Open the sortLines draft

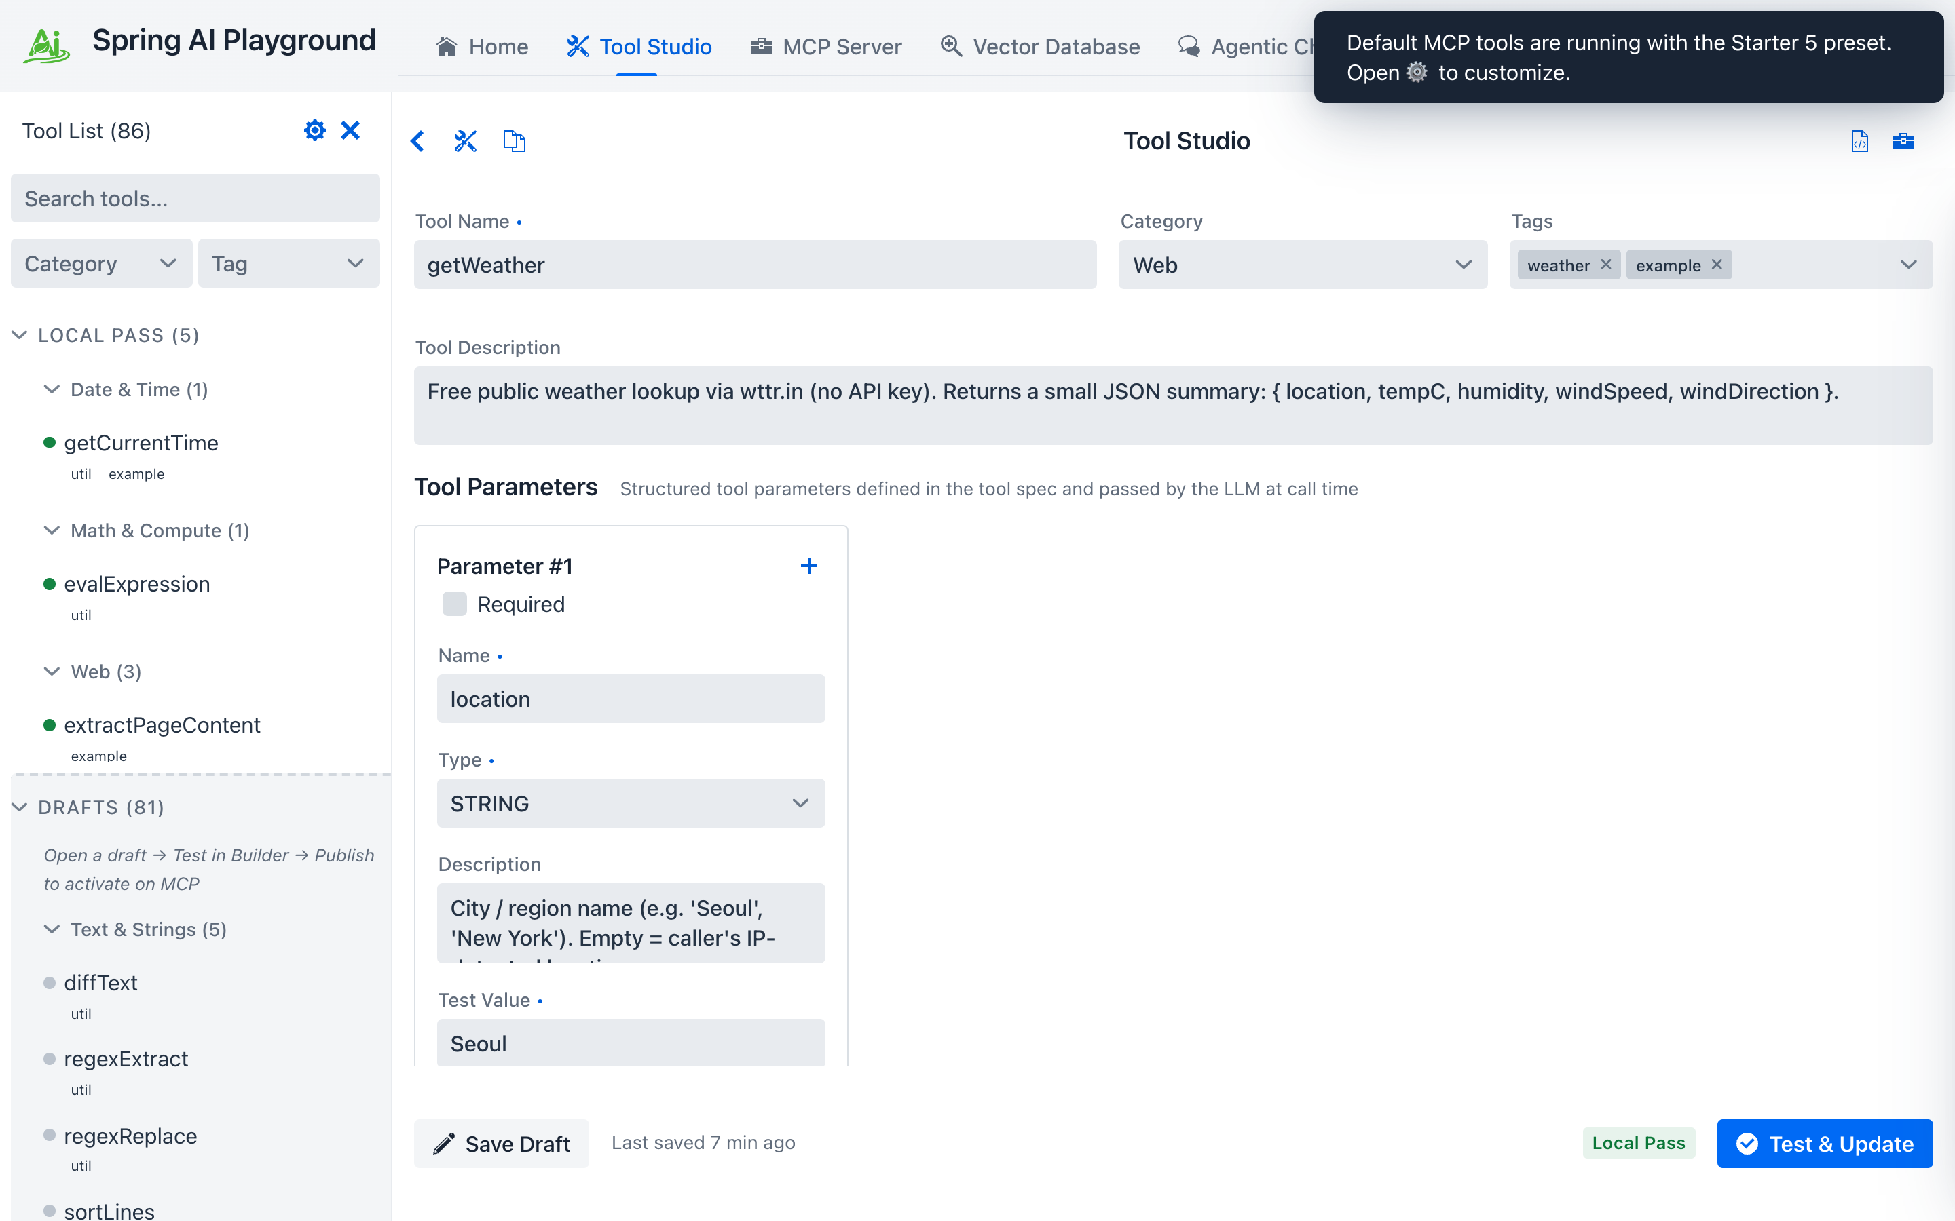[109, 1211]
